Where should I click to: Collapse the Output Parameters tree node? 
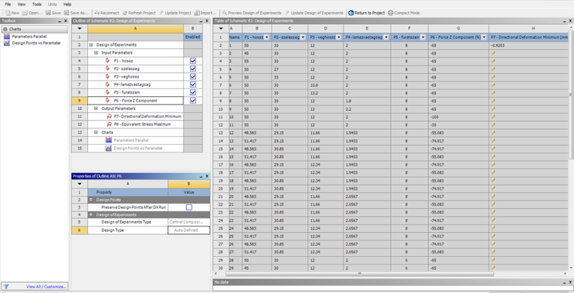pyautogui.click(x=96, y=109)
